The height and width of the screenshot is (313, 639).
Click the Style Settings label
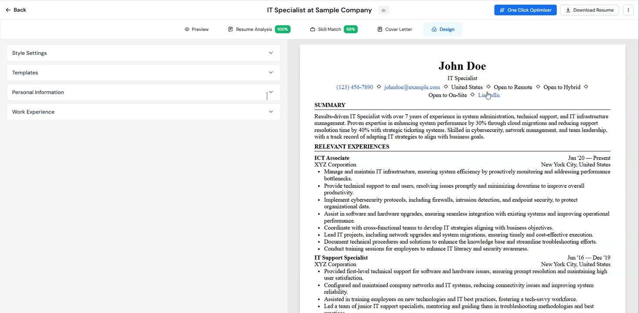coord(30,53)
